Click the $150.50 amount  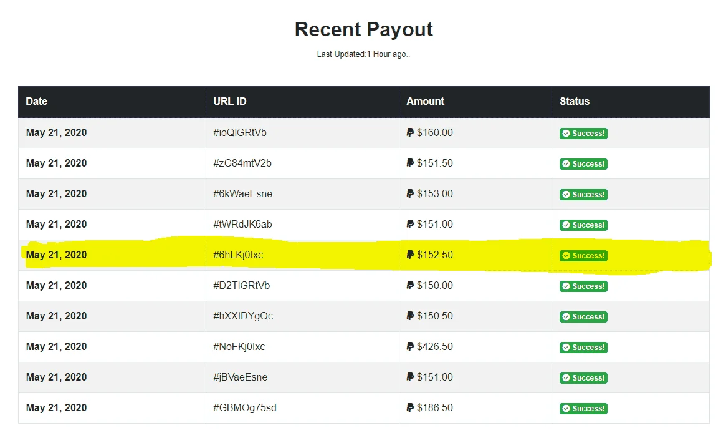(x=435, y=316)
